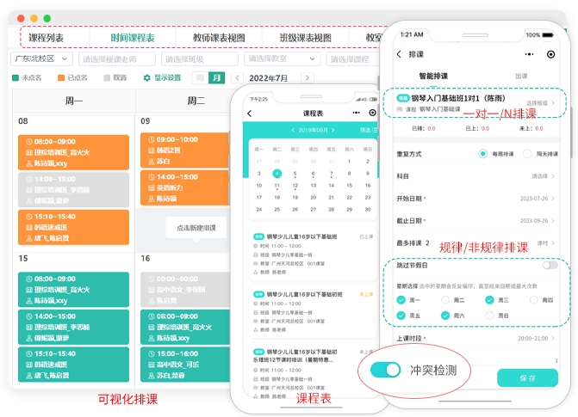Select the 隔周排课 radio option
The image size is (578, 417).
coord(529,154)
